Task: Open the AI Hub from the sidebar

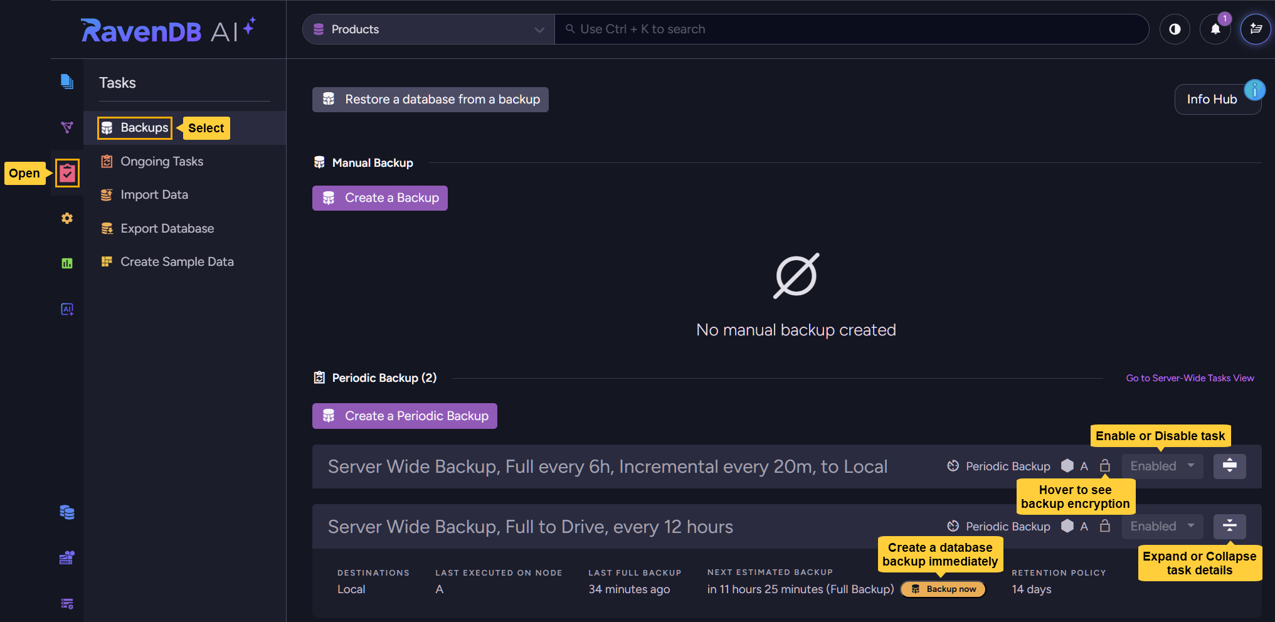Action: click(67, 308)
